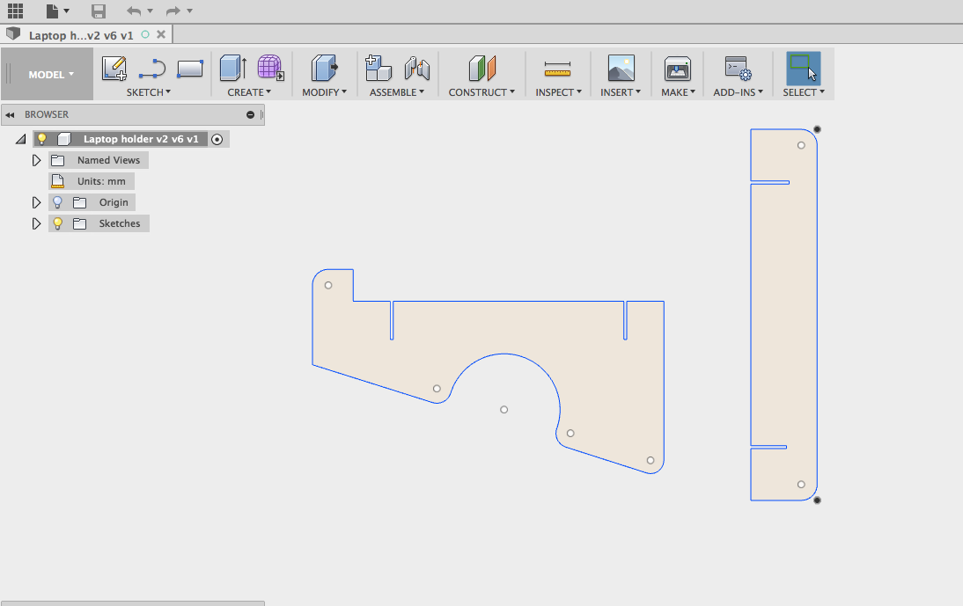Click the Undo arrow
963x606 pixels.
pos(133,11)
